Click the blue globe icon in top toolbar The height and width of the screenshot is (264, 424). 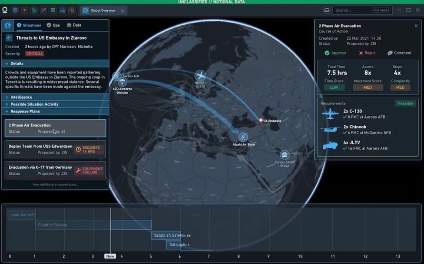tap(15, 10)
